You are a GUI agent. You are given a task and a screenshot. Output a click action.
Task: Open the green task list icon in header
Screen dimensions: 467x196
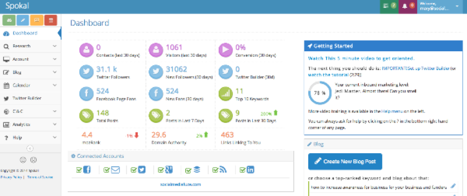(389, 6)
